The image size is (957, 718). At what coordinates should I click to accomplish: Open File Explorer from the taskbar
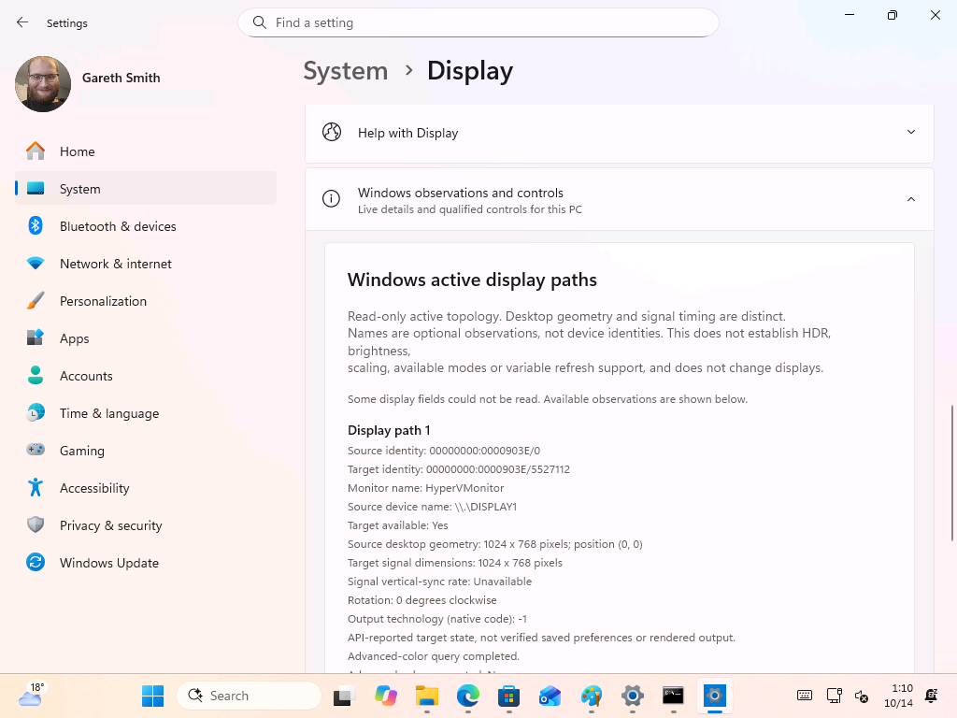pos(426,696)
